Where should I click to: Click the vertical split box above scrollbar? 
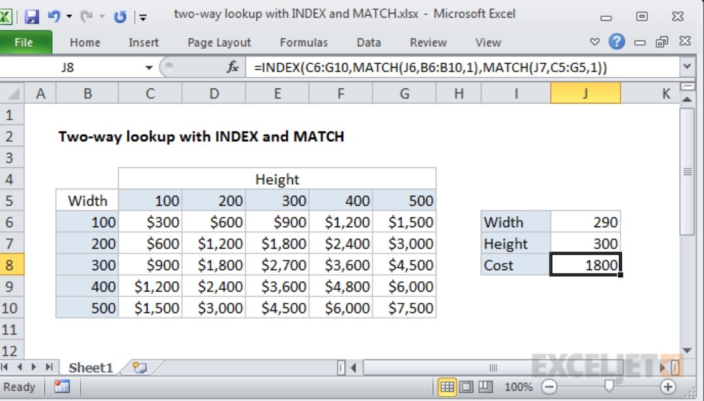[688, 87]
